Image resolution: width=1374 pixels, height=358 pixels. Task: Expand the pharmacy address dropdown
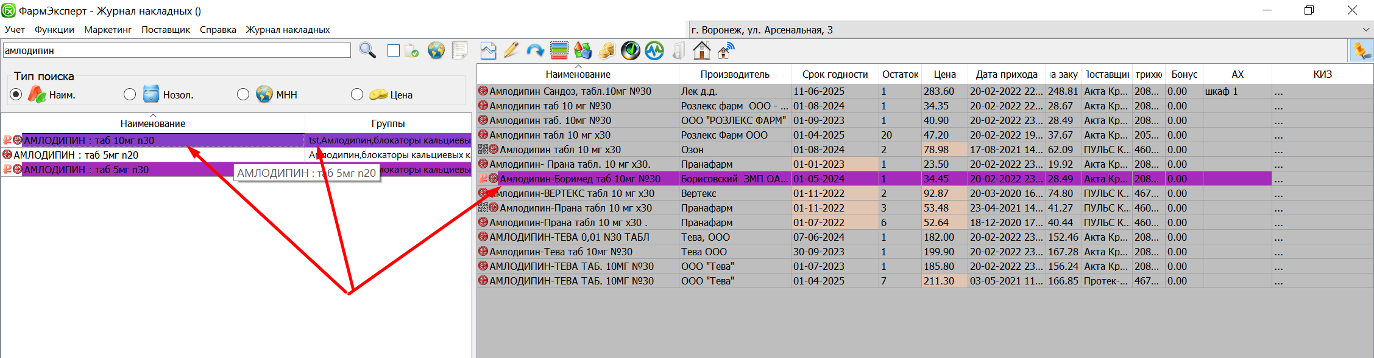1365,30
